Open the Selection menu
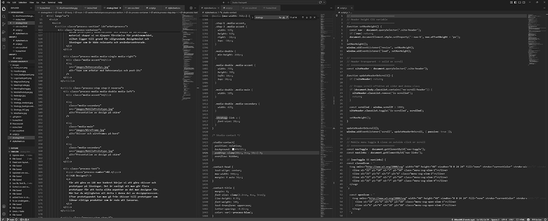Viewport: 548px width, 221px height. point(22,2)
